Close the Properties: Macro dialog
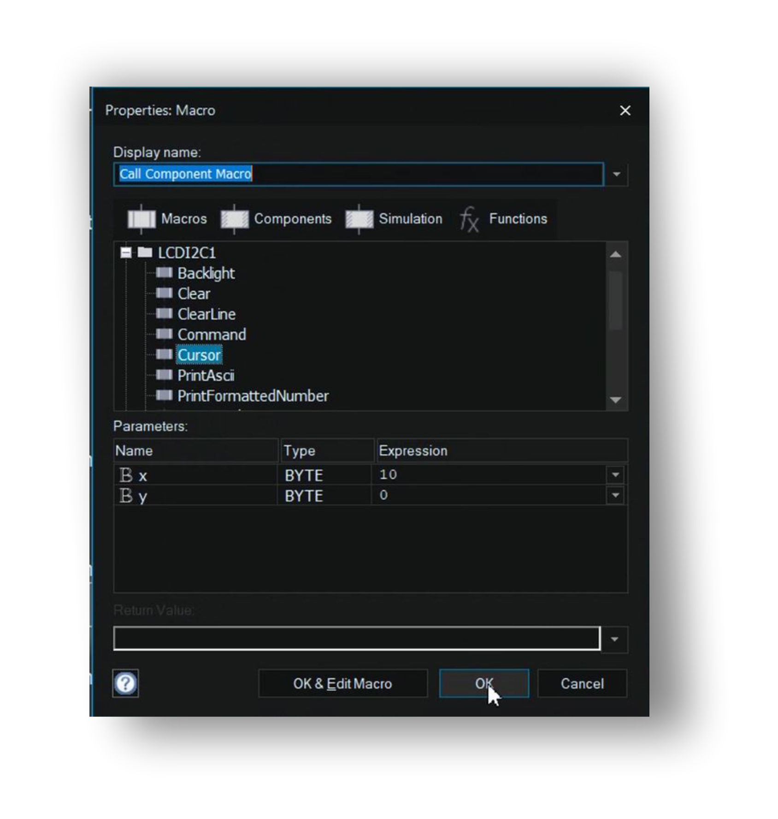Image resolution: width=778 pixels, height=819 pixels. (625, 111)
